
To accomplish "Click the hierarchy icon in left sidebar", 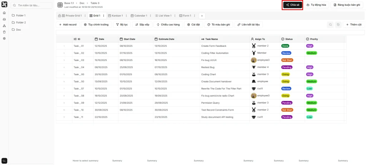I will [4, 26].
